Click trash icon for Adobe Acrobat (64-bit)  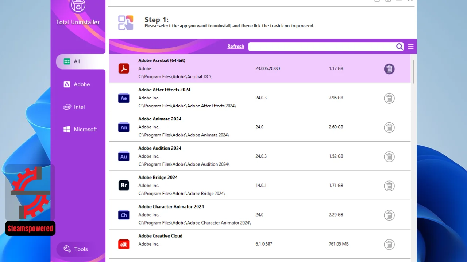pos(389,69)
